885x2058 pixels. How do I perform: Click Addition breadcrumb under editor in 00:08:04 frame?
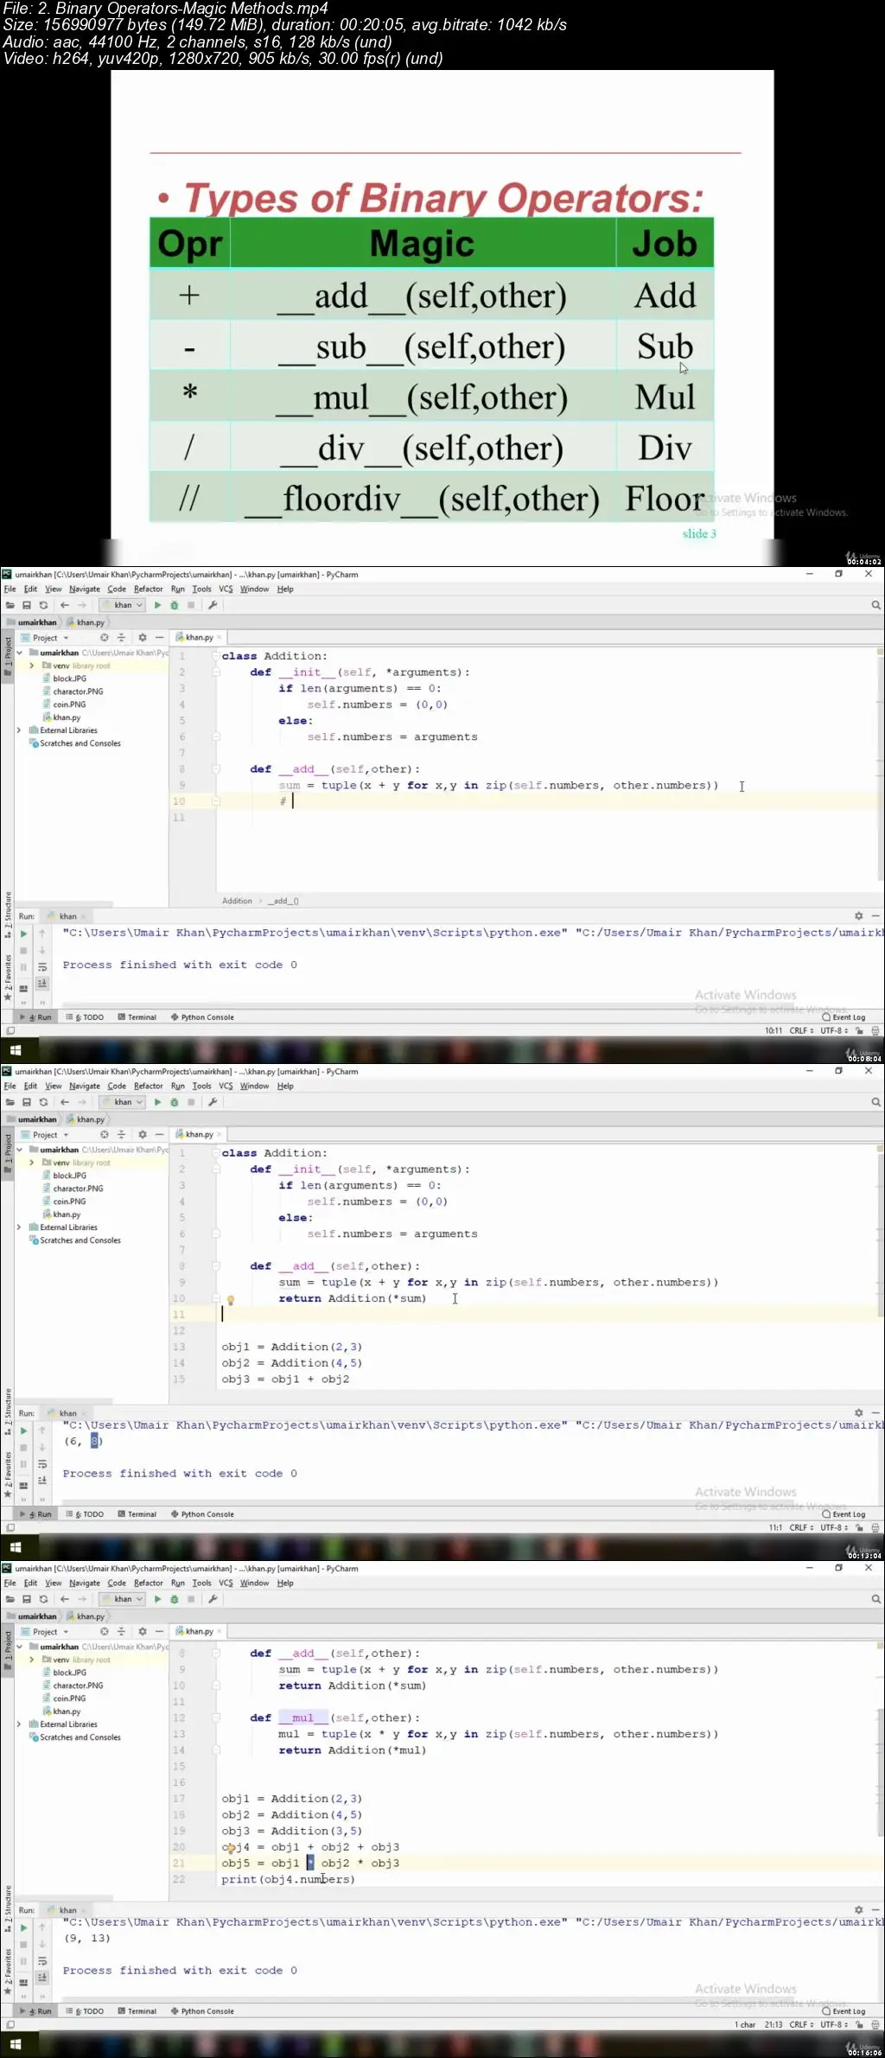click(237, 901)
